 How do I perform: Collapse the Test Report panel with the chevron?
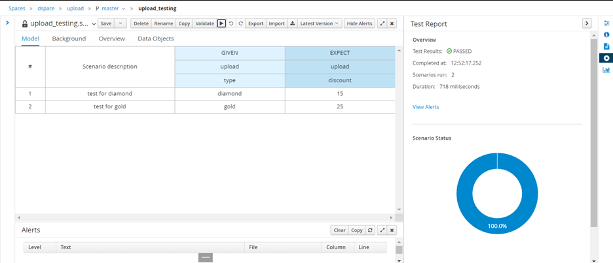[x=586, y=23]
